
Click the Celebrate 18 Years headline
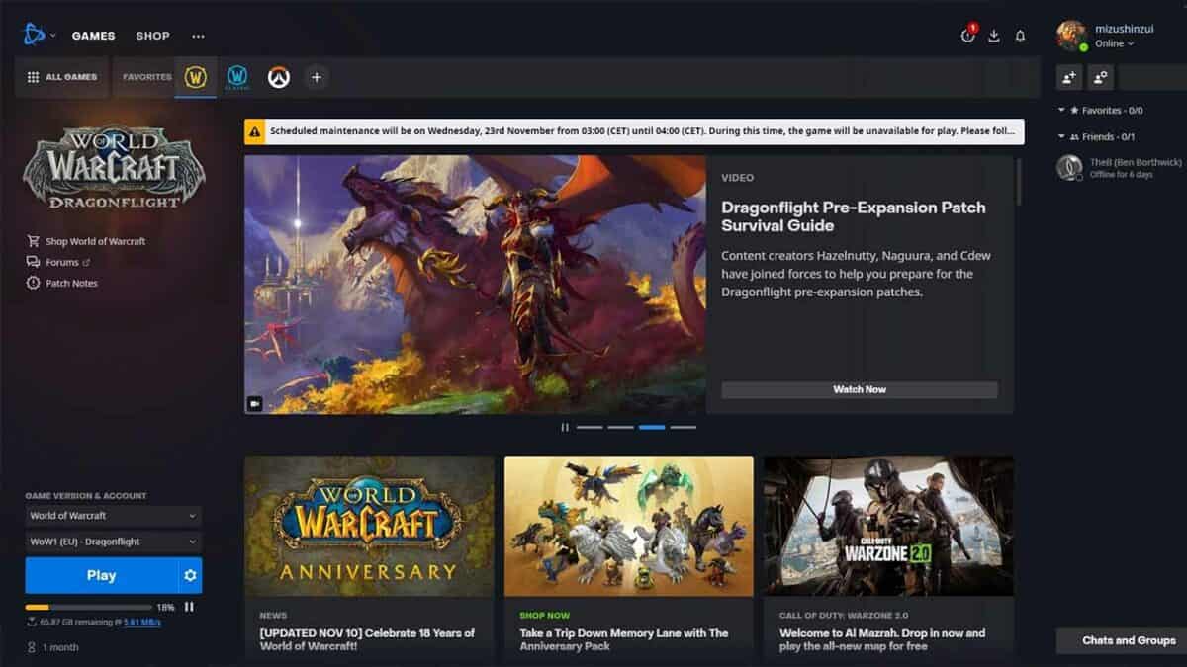(x=367, y=639)
